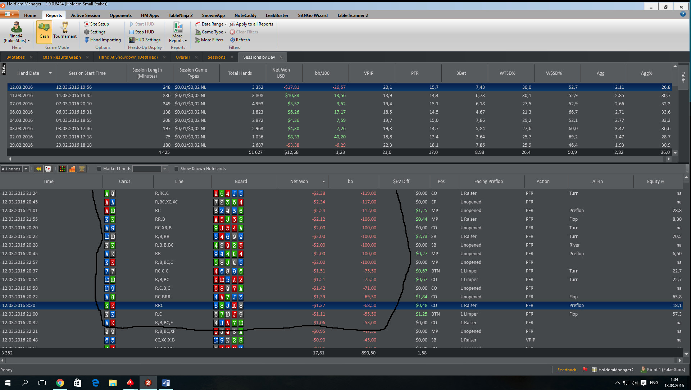Sort sessions by VPIP column header
The height and width of the screenshot is (390, 691).
click(x=369, y=73)
